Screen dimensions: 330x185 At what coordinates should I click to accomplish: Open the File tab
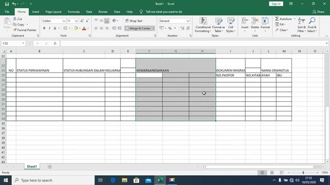coord(7,12)
